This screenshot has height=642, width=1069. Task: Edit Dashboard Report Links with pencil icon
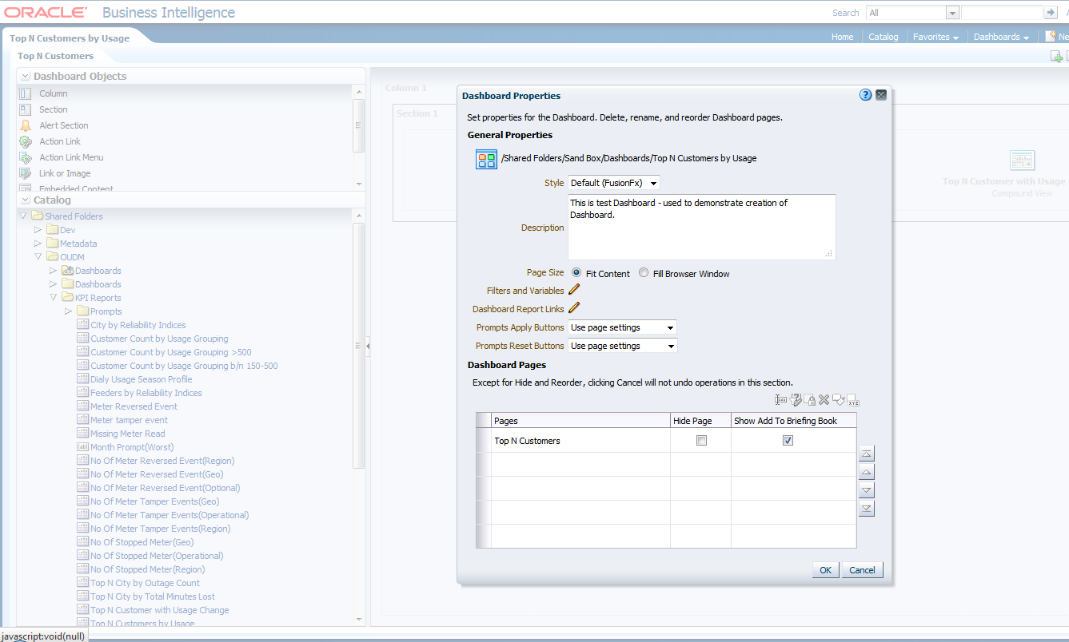574,308
